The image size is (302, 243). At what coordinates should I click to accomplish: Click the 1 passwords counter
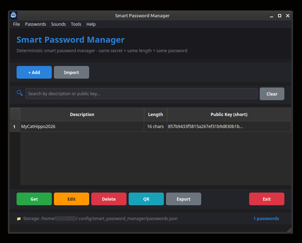click(x=266, y=219)
